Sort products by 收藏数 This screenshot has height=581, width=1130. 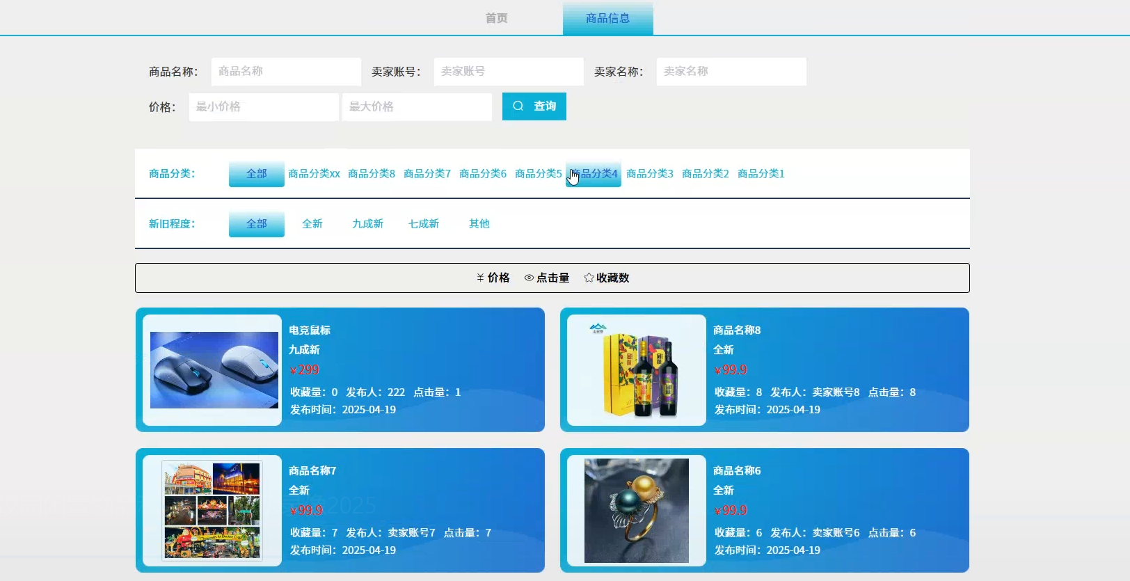click(607, 278)
